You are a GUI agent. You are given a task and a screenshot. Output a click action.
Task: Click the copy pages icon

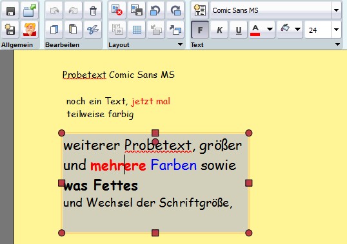pos(54,30)
